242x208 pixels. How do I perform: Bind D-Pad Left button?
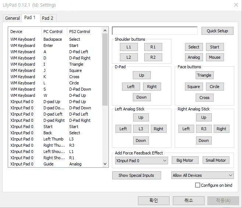131,87
